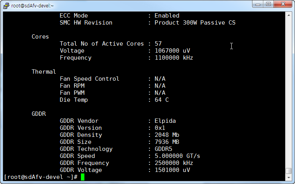The width and height of the screenshot is (295, 184).
Task: Click the N/A value for Fan RPM
Action: click(160, 86)
